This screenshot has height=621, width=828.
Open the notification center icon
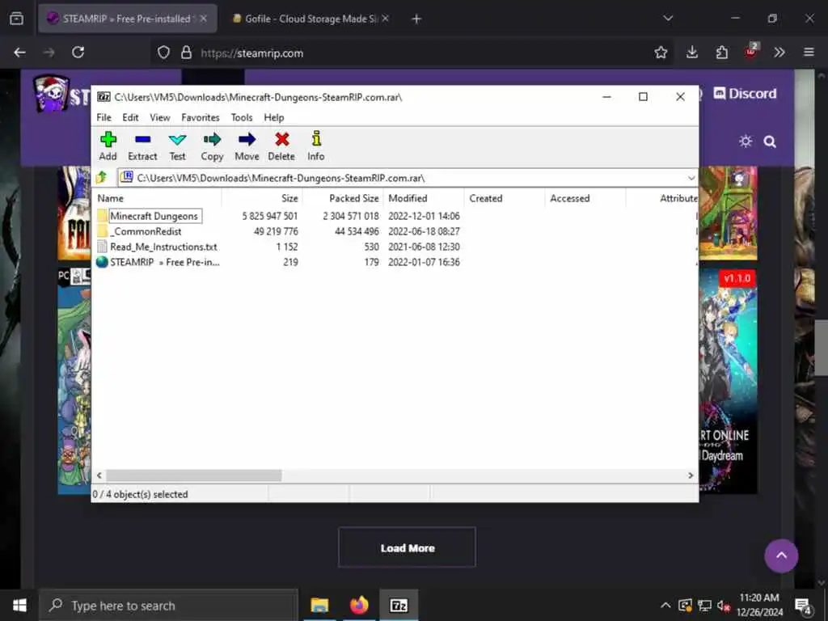[x=803, y=606]
